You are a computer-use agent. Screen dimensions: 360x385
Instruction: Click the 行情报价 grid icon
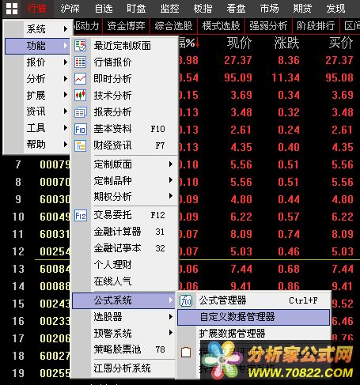tap(80, 62)
